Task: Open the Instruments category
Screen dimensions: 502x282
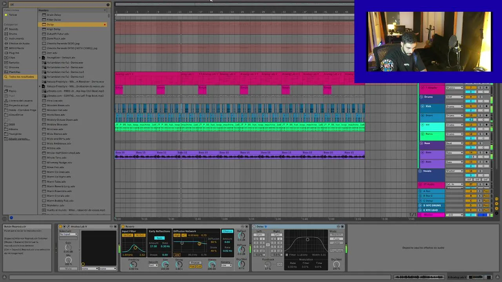Action: tap(16, 38)
